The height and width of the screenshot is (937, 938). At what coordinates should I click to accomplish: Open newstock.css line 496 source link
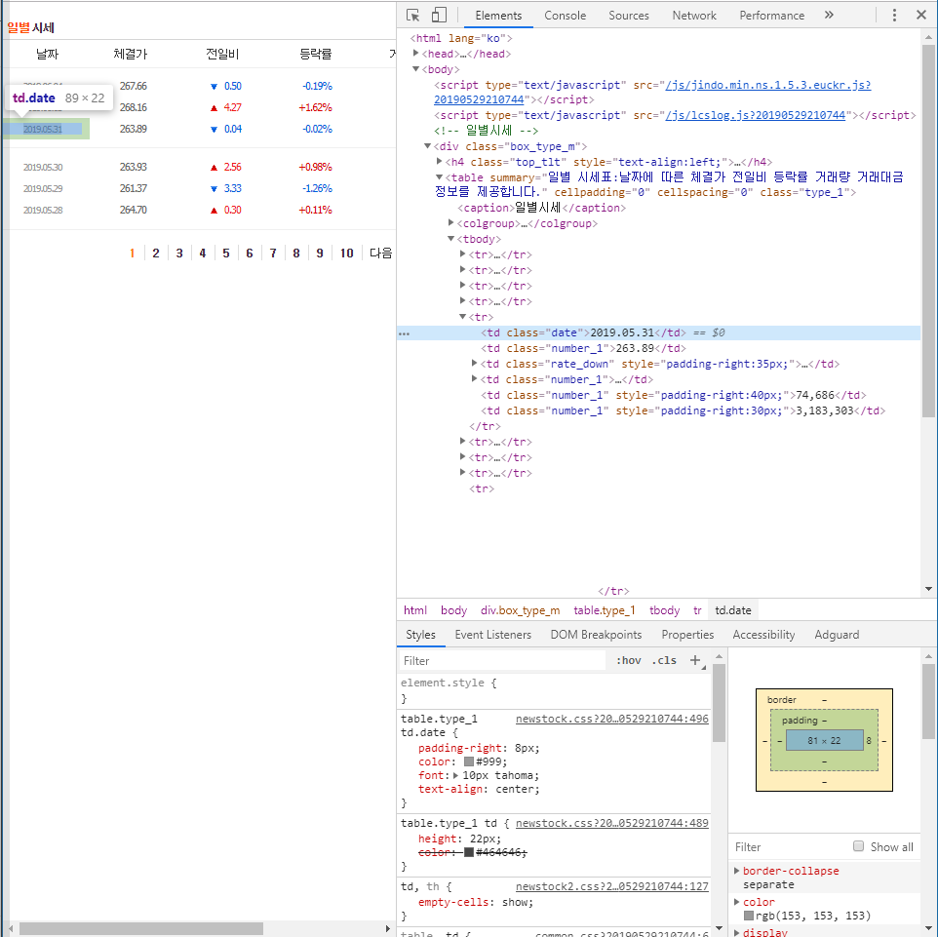pos(612,719)
